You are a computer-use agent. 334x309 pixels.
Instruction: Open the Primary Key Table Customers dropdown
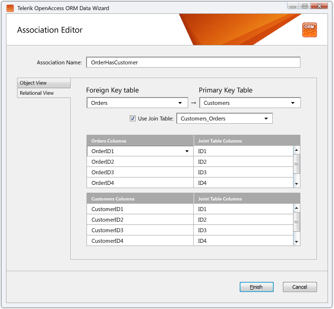(x=250, y=103)
